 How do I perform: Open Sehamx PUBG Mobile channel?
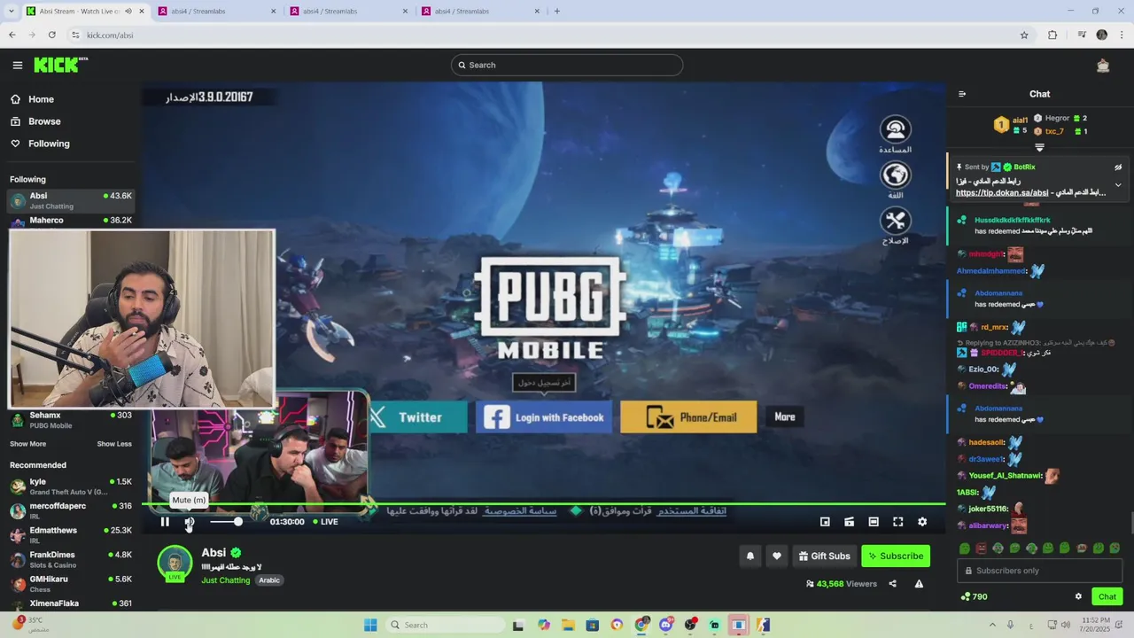[71, 420]
